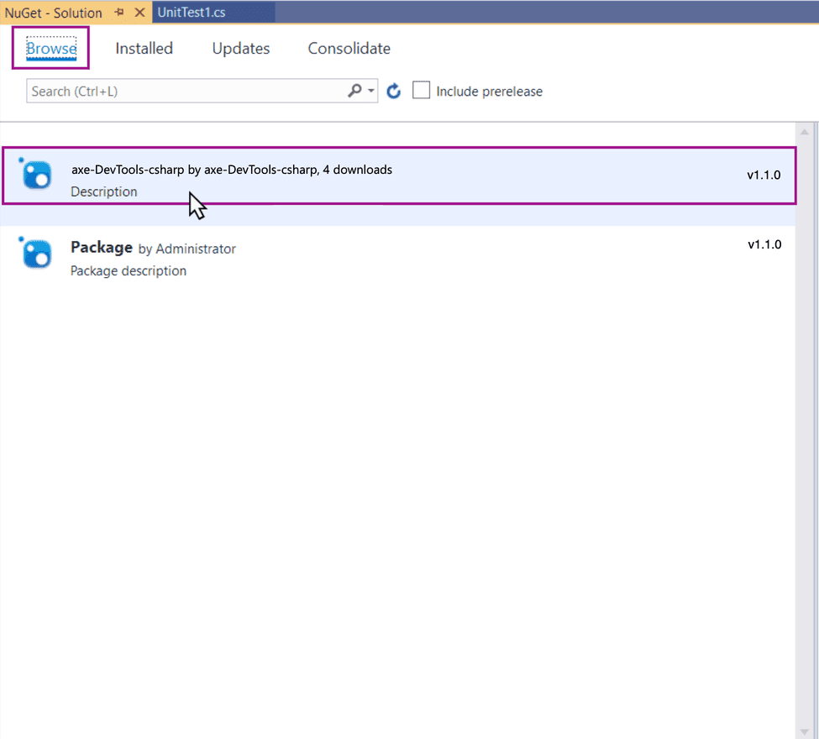Close the NuGet - Solution window
Image resolution: width=819 pixels, height=739 pixels.
point(137,13)
